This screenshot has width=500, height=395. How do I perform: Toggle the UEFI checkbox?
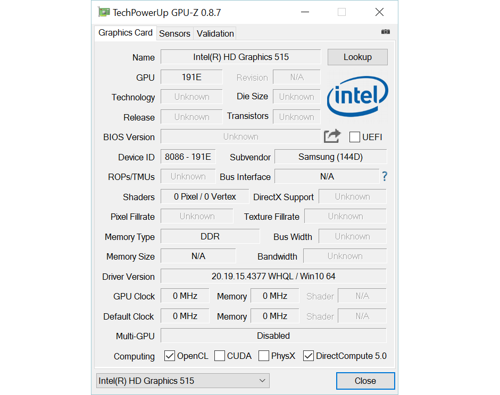tap(355, 137)
